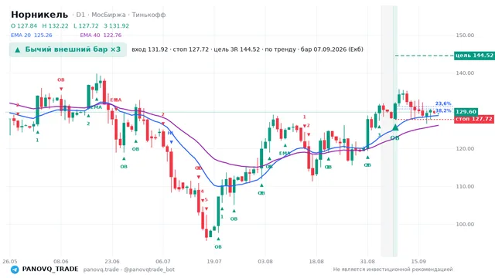This screenshot has height=278, width=495.
Task: Click the 06.07 date axis label
Action: click(x=163, y=262)
